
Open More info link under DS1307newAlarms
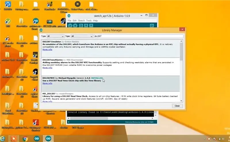coord(47,68)
